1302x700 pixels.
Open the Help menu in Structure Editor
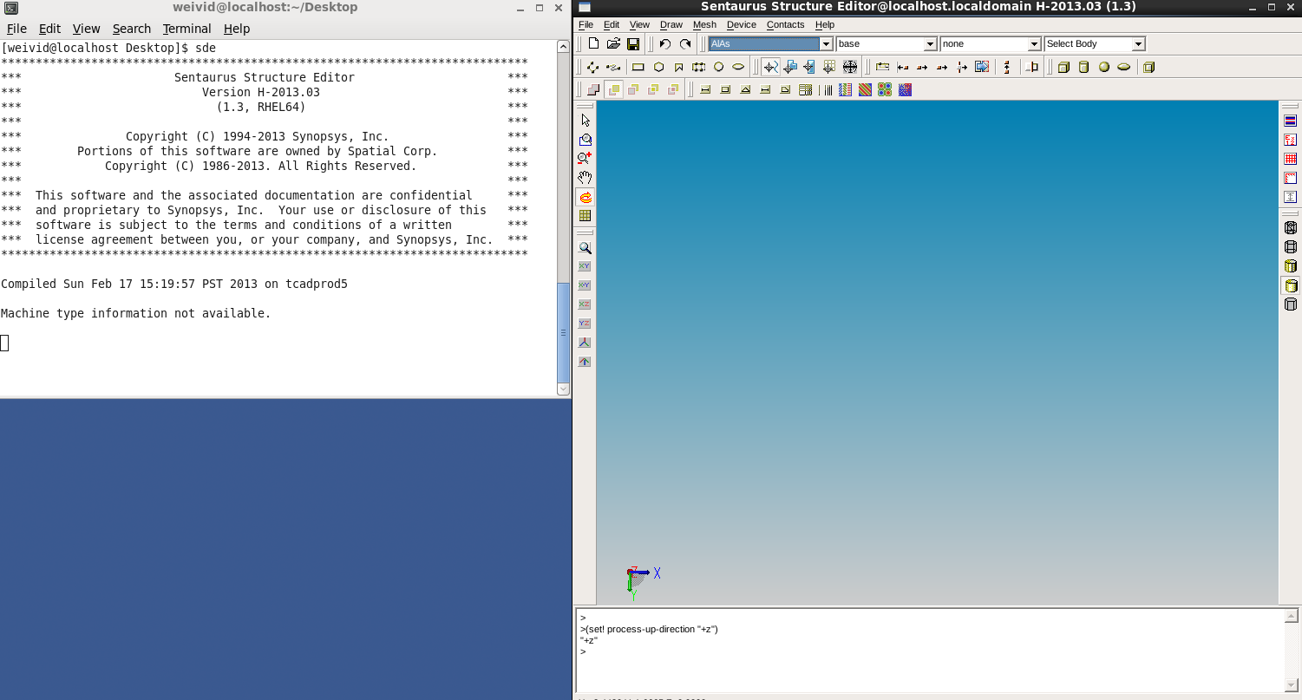coord(825,24)
